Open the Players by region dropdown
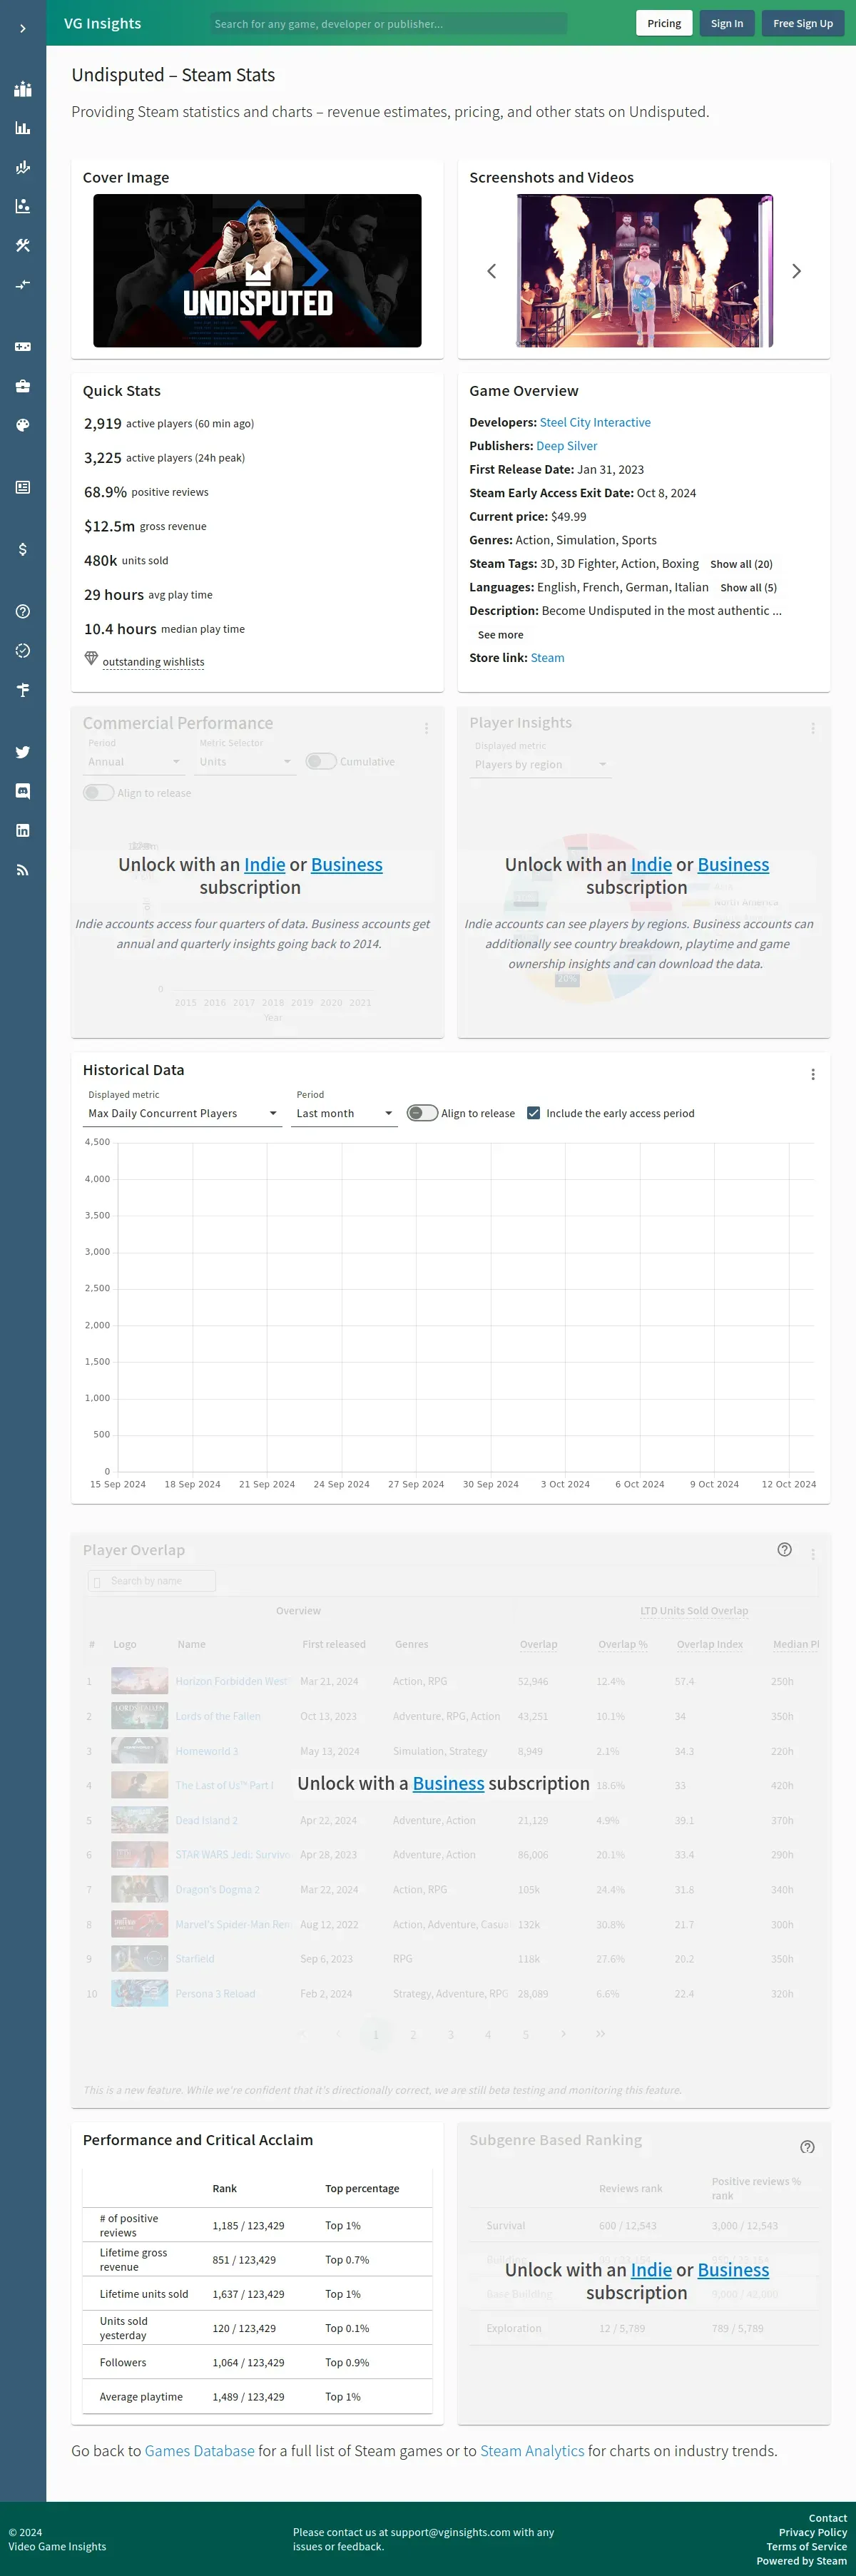Viewport: 856px width, 2576px height. 540,765
